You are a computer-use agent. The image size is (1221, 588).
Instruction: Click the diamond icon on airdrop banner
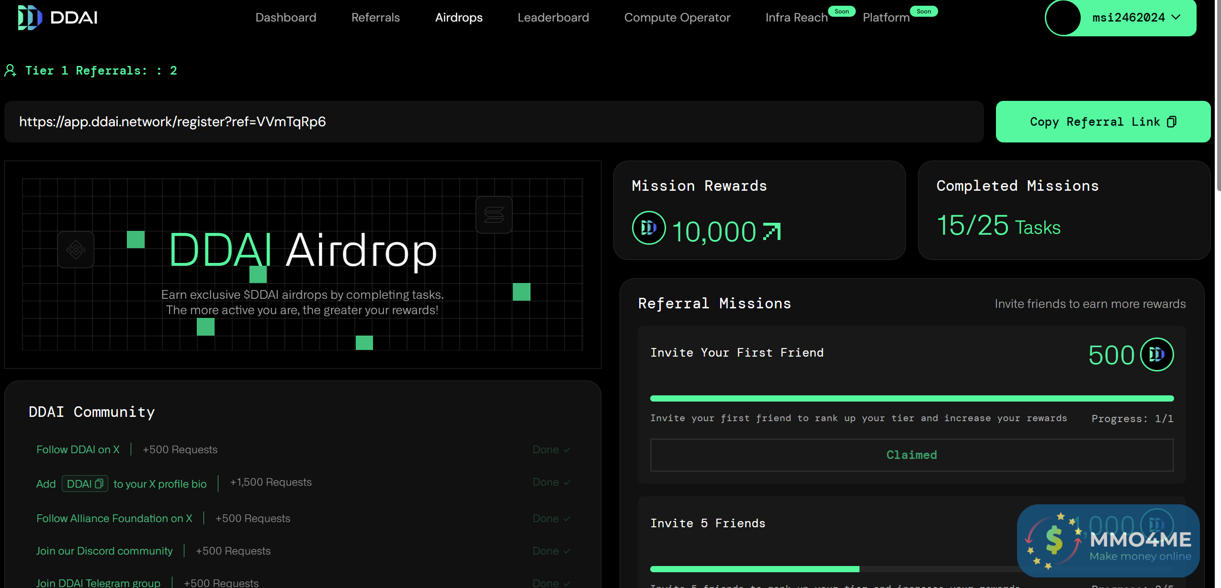[x=76, y=250]
